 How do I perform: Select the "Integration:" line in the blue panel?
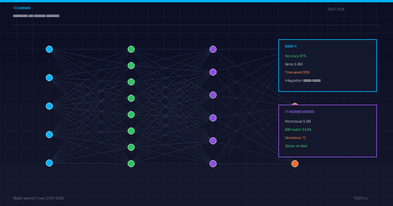click(303, 80)
